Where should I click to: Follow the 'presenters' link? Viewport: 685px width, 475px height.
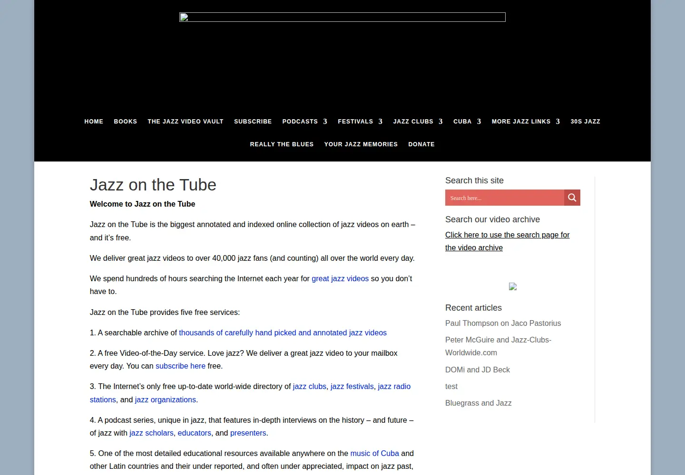pos(248,433)
